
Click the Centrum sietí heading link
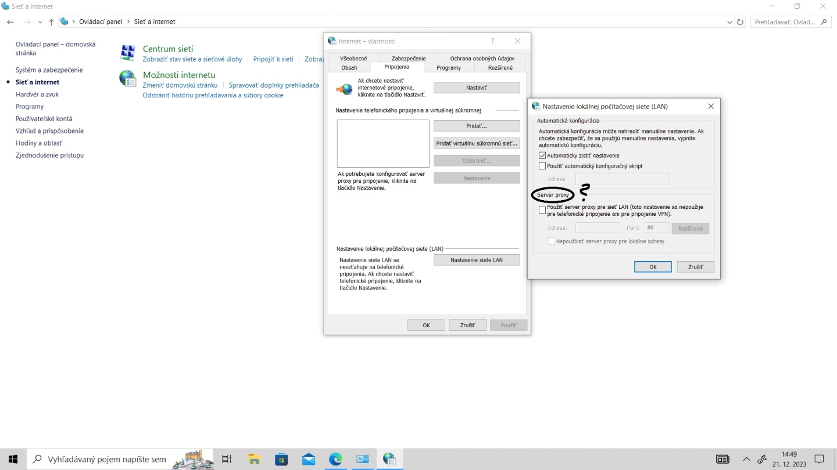[x=168, y=49]
